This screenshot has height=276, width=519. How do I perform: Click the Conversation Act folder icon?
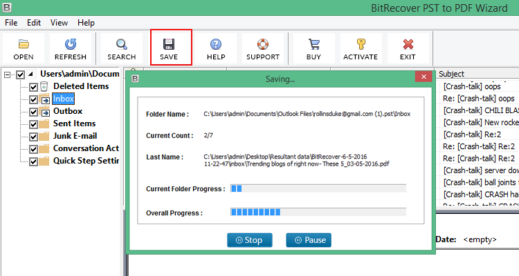[44, 149]
